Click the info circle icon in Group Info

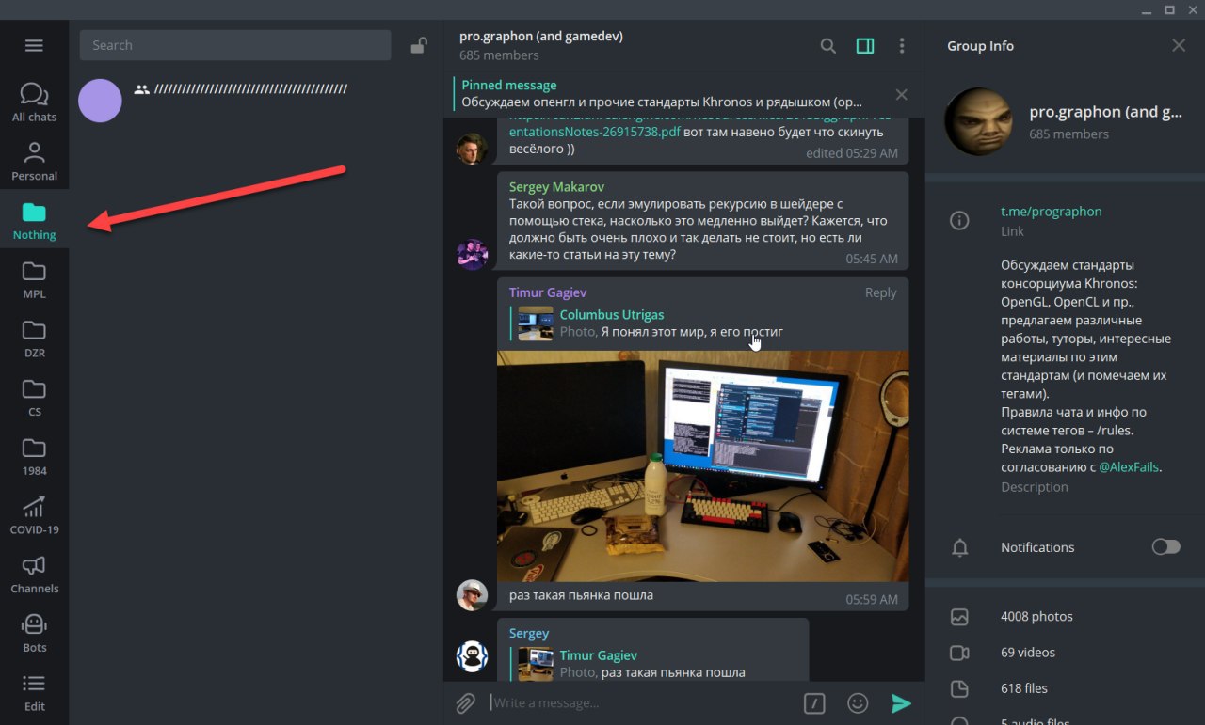pyautogui.click(x=959, y=221)
